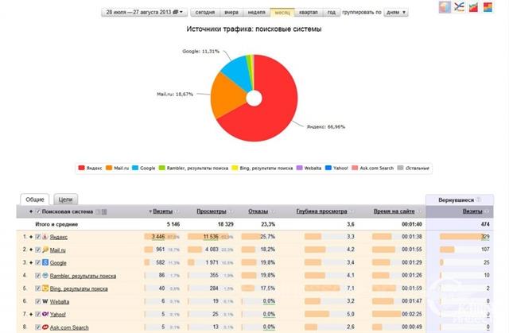Click the green Rambler legend swatch
The width and height of the screenshot is (509, 333).
162,168
